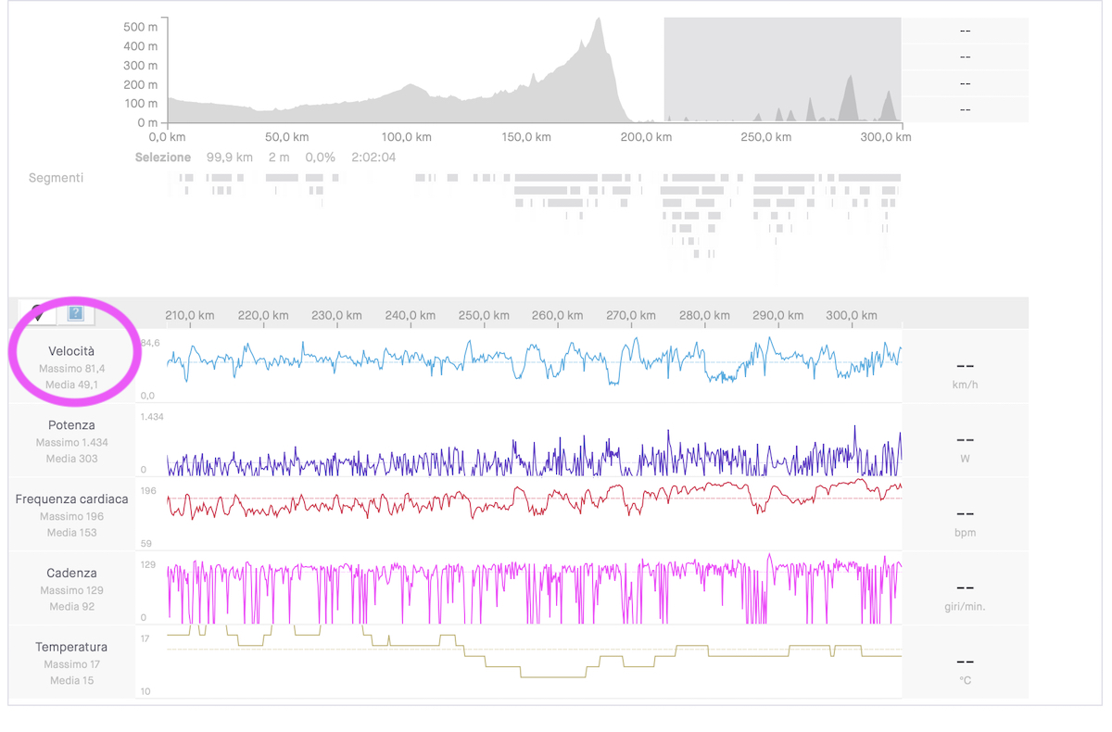1112x732 pixels.
Task: Click the 100,0 km label on elevation axis
Action: click(407, 137)
